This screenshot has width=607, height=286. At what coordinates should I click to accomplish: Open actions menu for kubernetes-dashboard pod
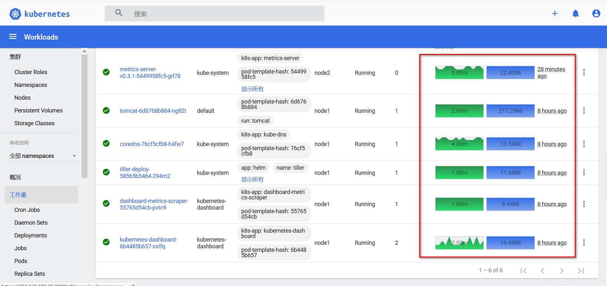coord(584,243)
